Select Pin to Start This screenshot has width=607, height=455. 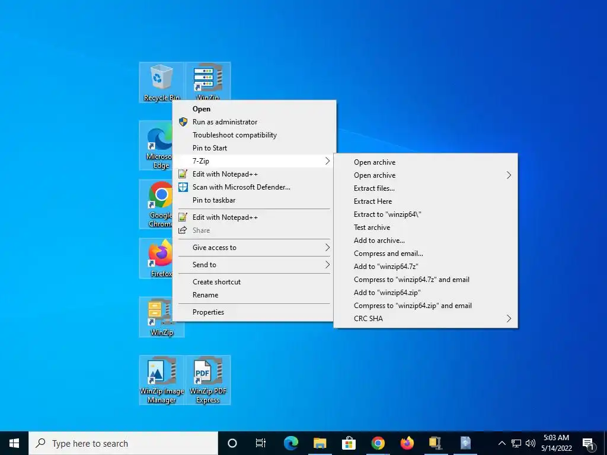coord(254,148)
